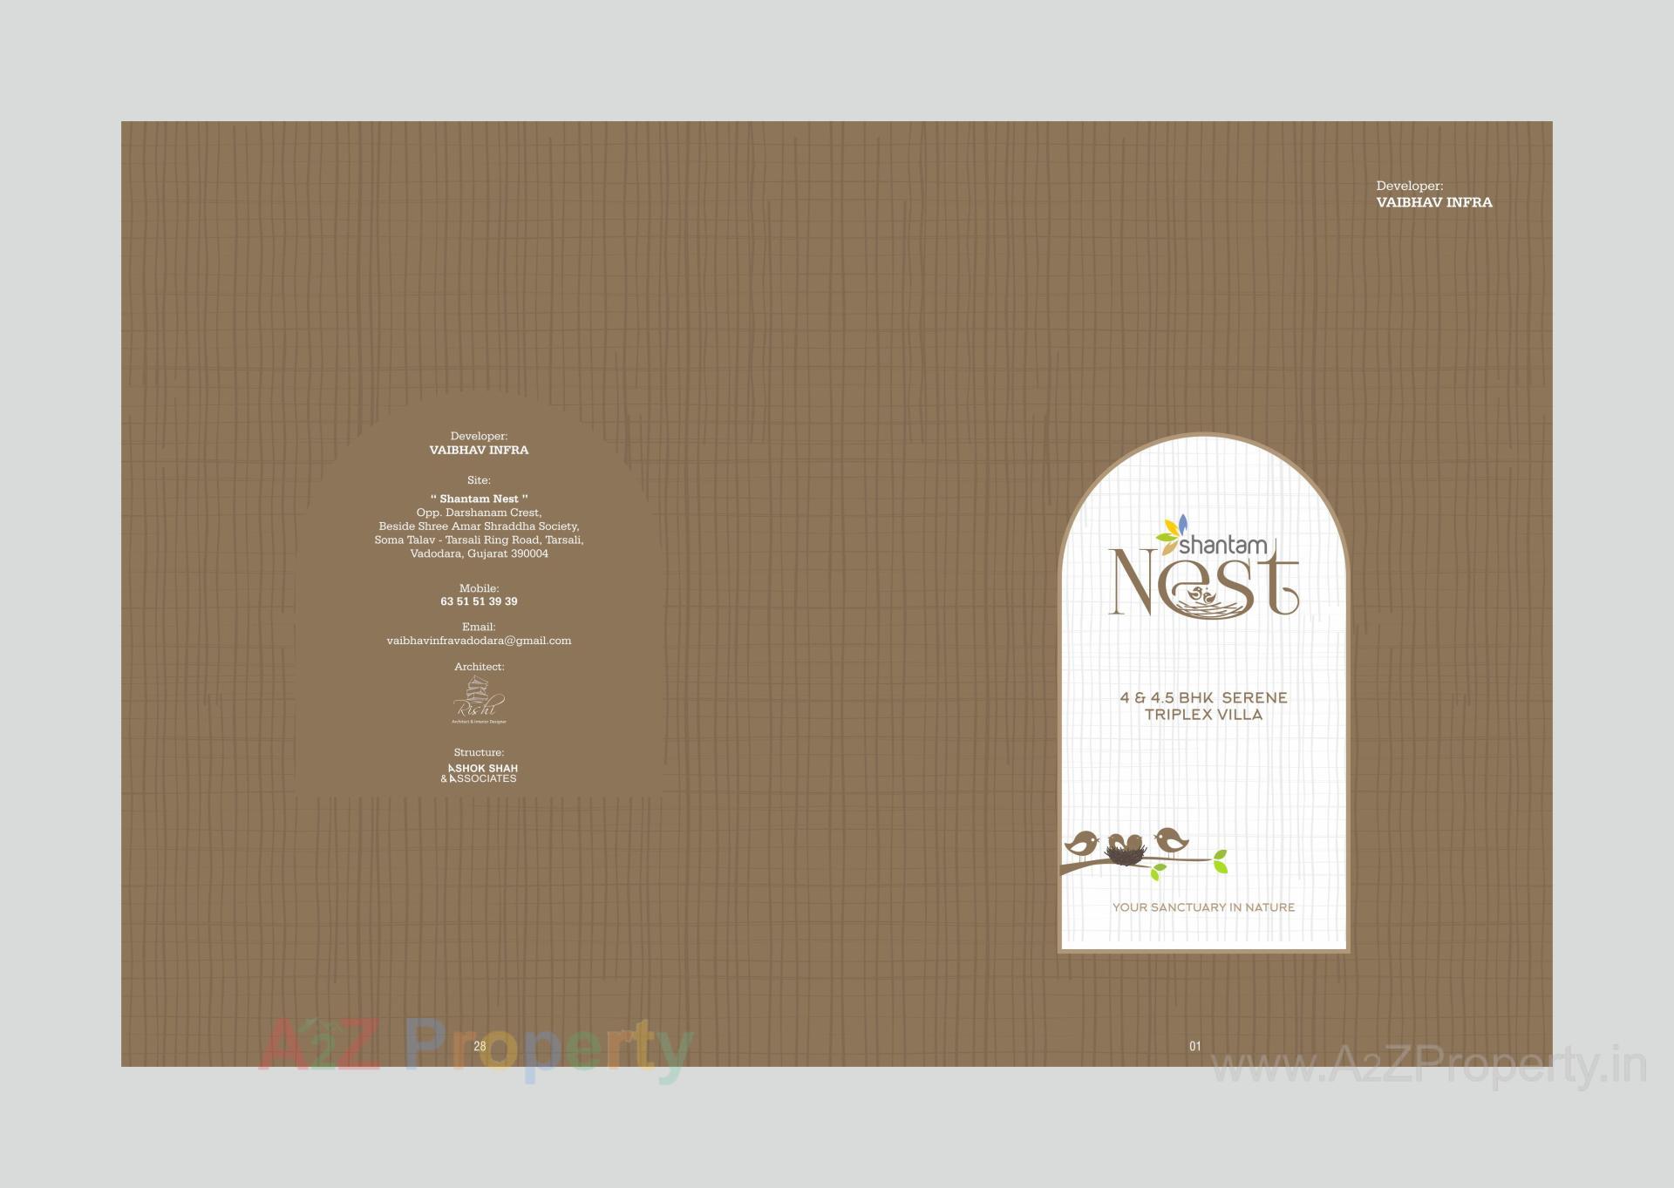Click the mobile number 63 51 51 39 39

coord(479,601)
